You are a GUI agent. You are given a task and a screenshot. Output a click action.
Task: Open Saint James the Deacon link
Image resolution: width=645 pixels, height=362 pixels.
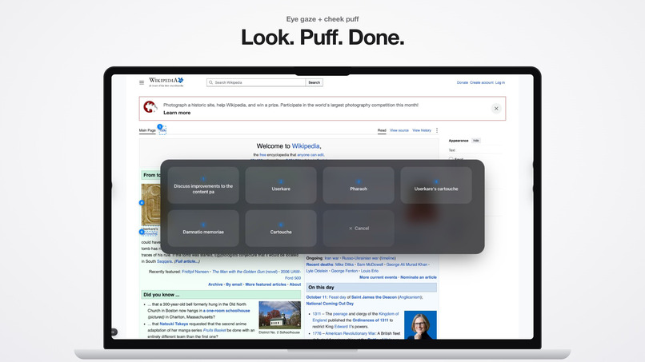(x=374, y=297)
